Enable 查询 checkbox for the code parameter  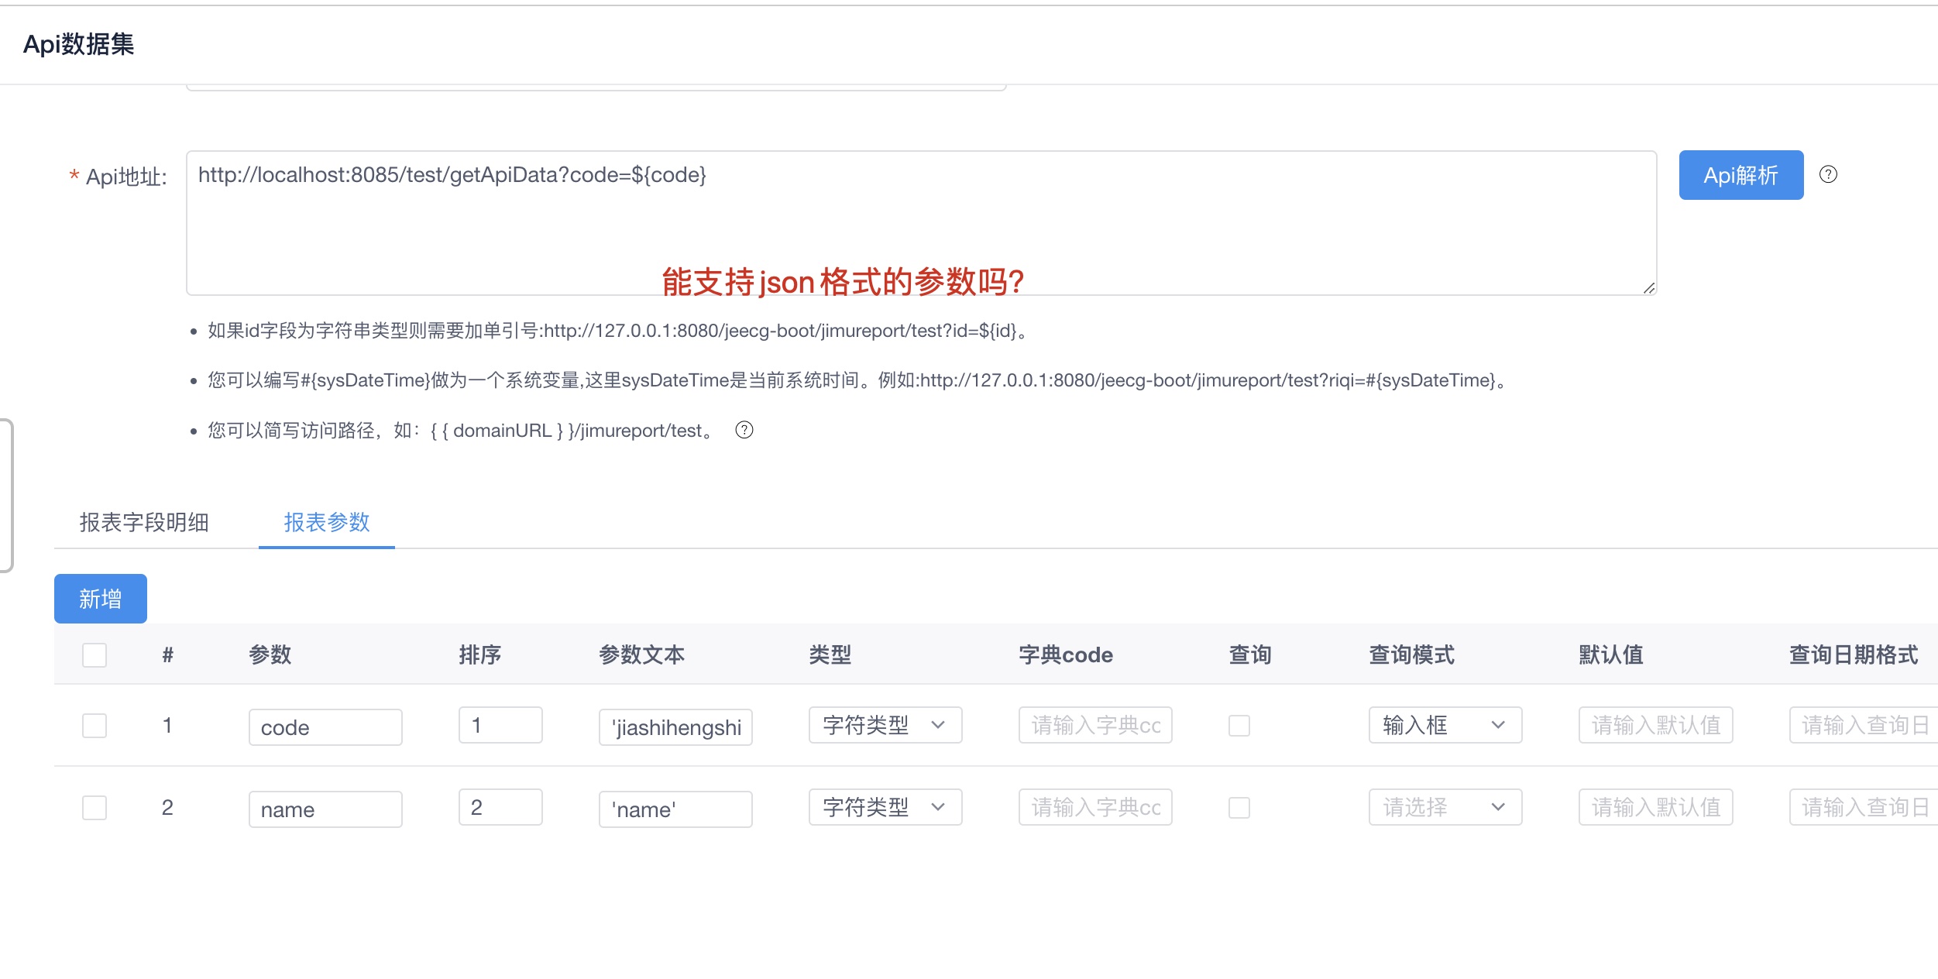point(1239,726)
